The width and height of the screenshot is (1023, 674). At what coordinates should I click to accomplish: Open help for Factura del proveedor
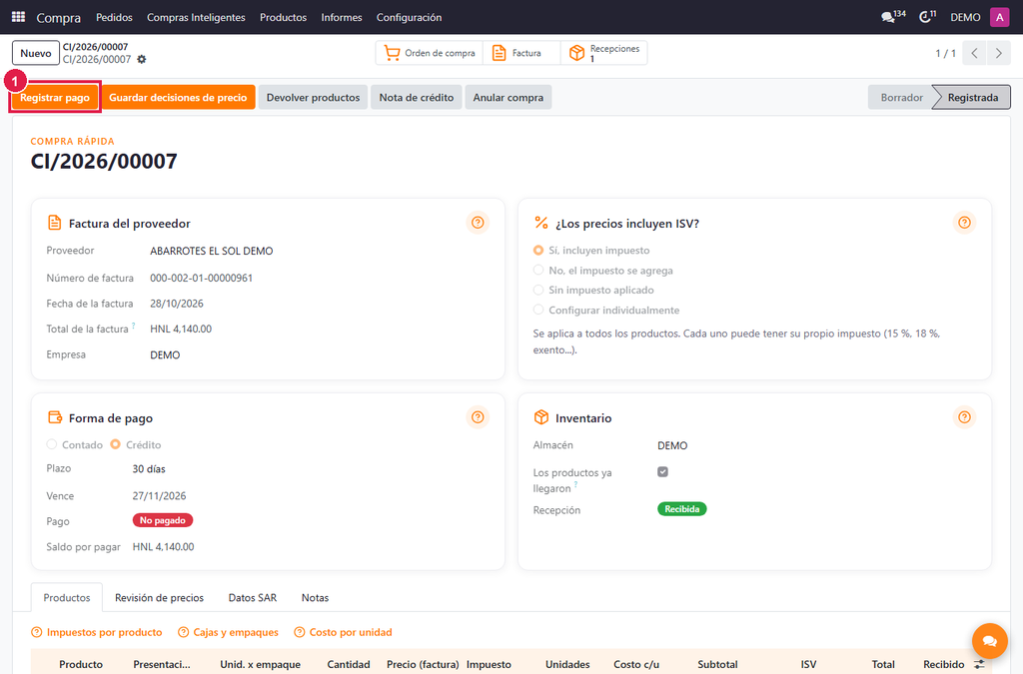click(478, 223)
